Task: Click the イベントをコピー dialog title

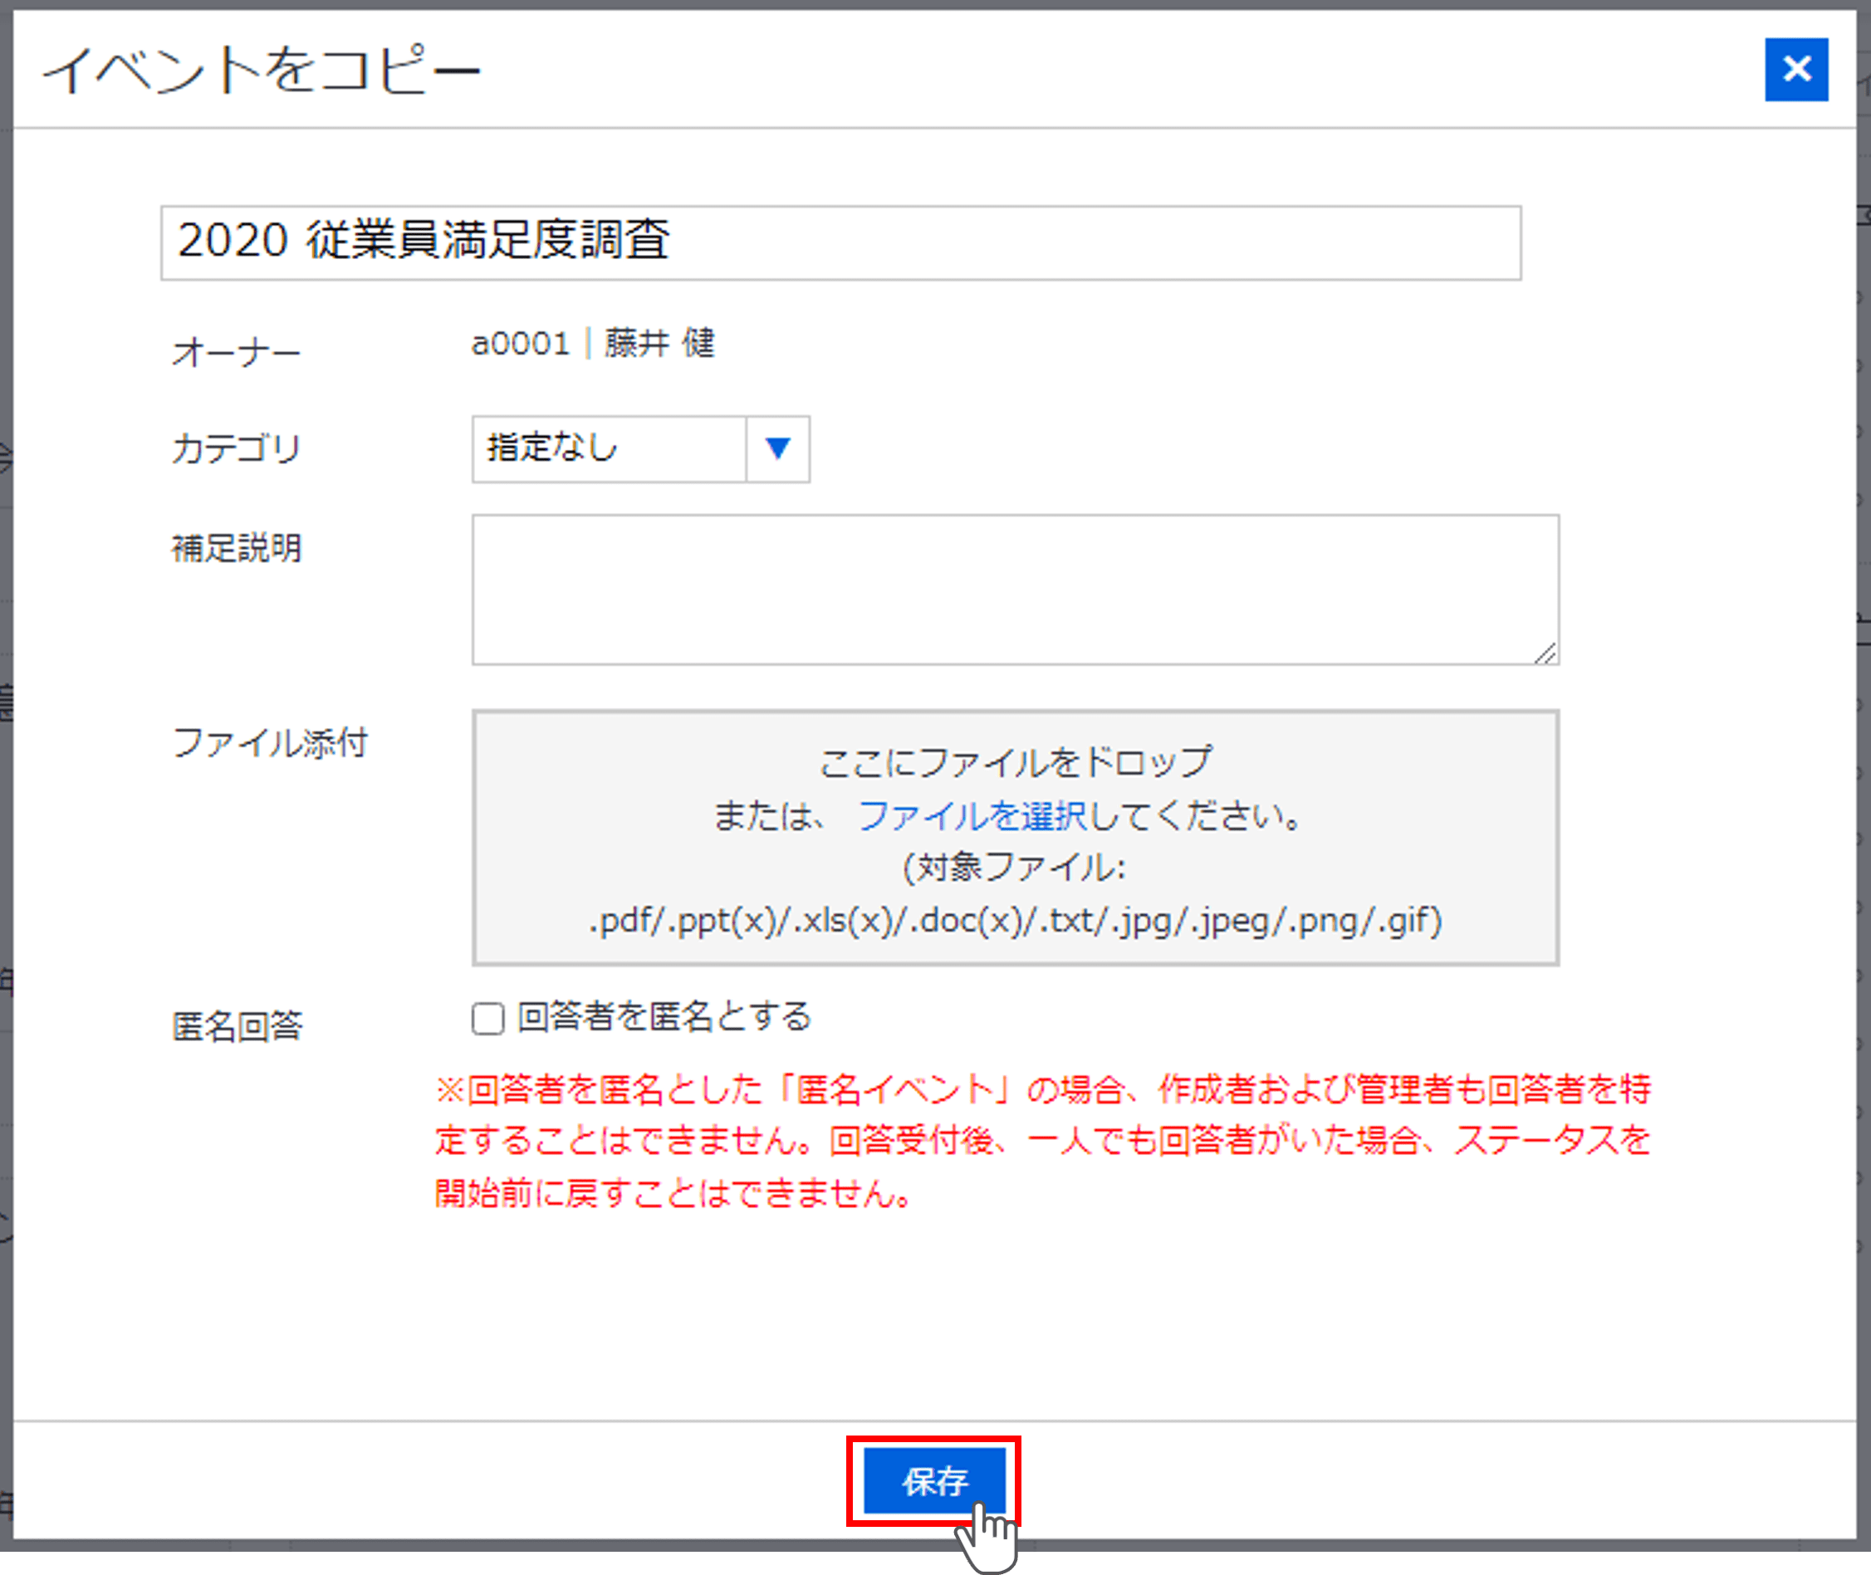Action: click(261, 70)
